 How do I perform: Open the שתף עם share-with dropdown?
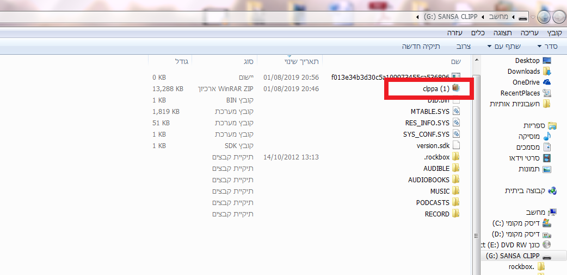(504, 46)
